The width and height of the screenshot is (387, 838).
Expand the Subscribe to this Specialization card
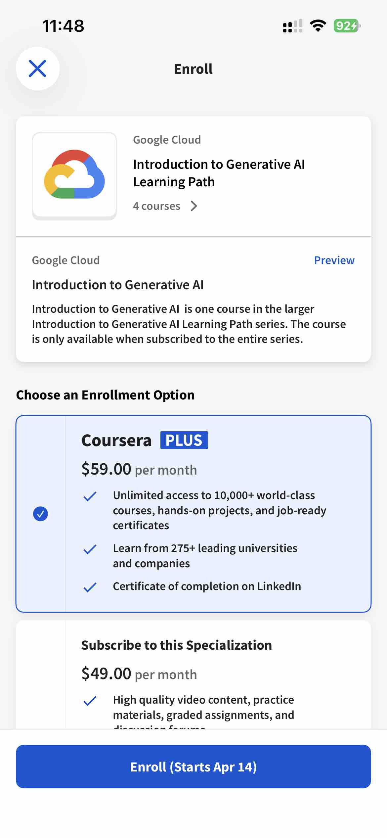point(177,645)
